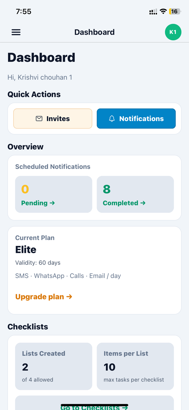This screenshot has width=189, height=410.
Task: Open the Notifications quick action
Action: (136, 119)
